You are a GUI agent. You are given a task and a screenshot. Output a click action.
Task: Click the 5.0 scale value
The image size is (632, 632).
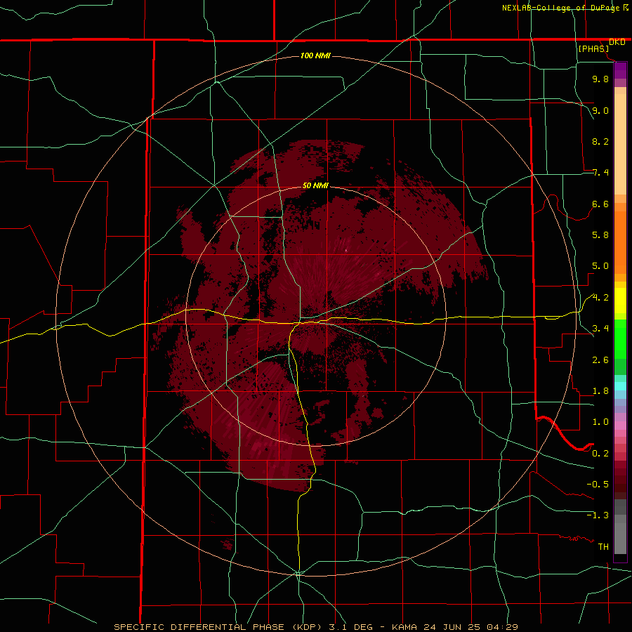click(x=600, y=266)
